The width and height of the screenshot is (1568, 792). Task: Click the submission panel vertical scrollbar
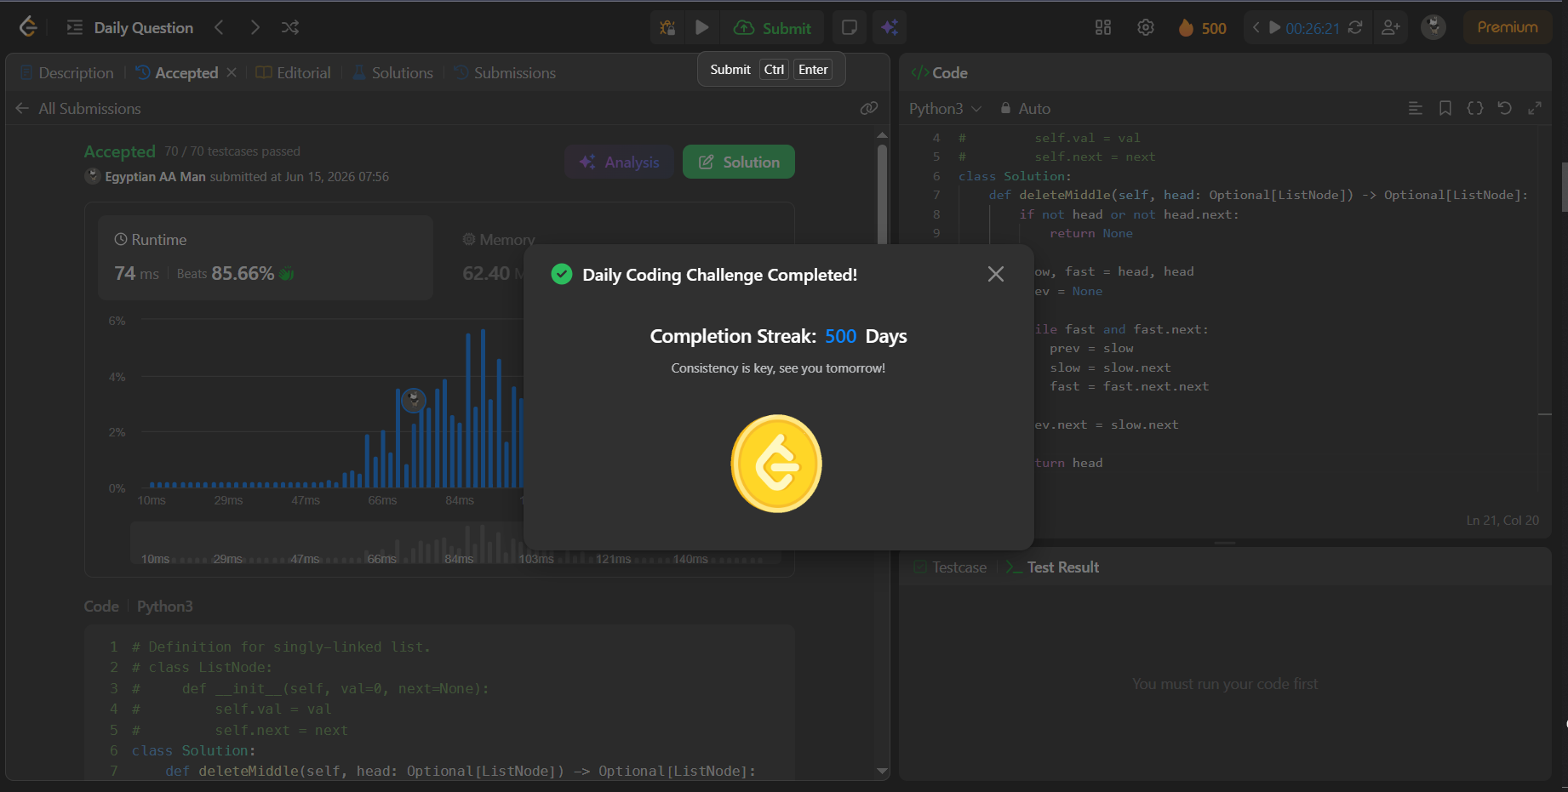coord(883,196)
